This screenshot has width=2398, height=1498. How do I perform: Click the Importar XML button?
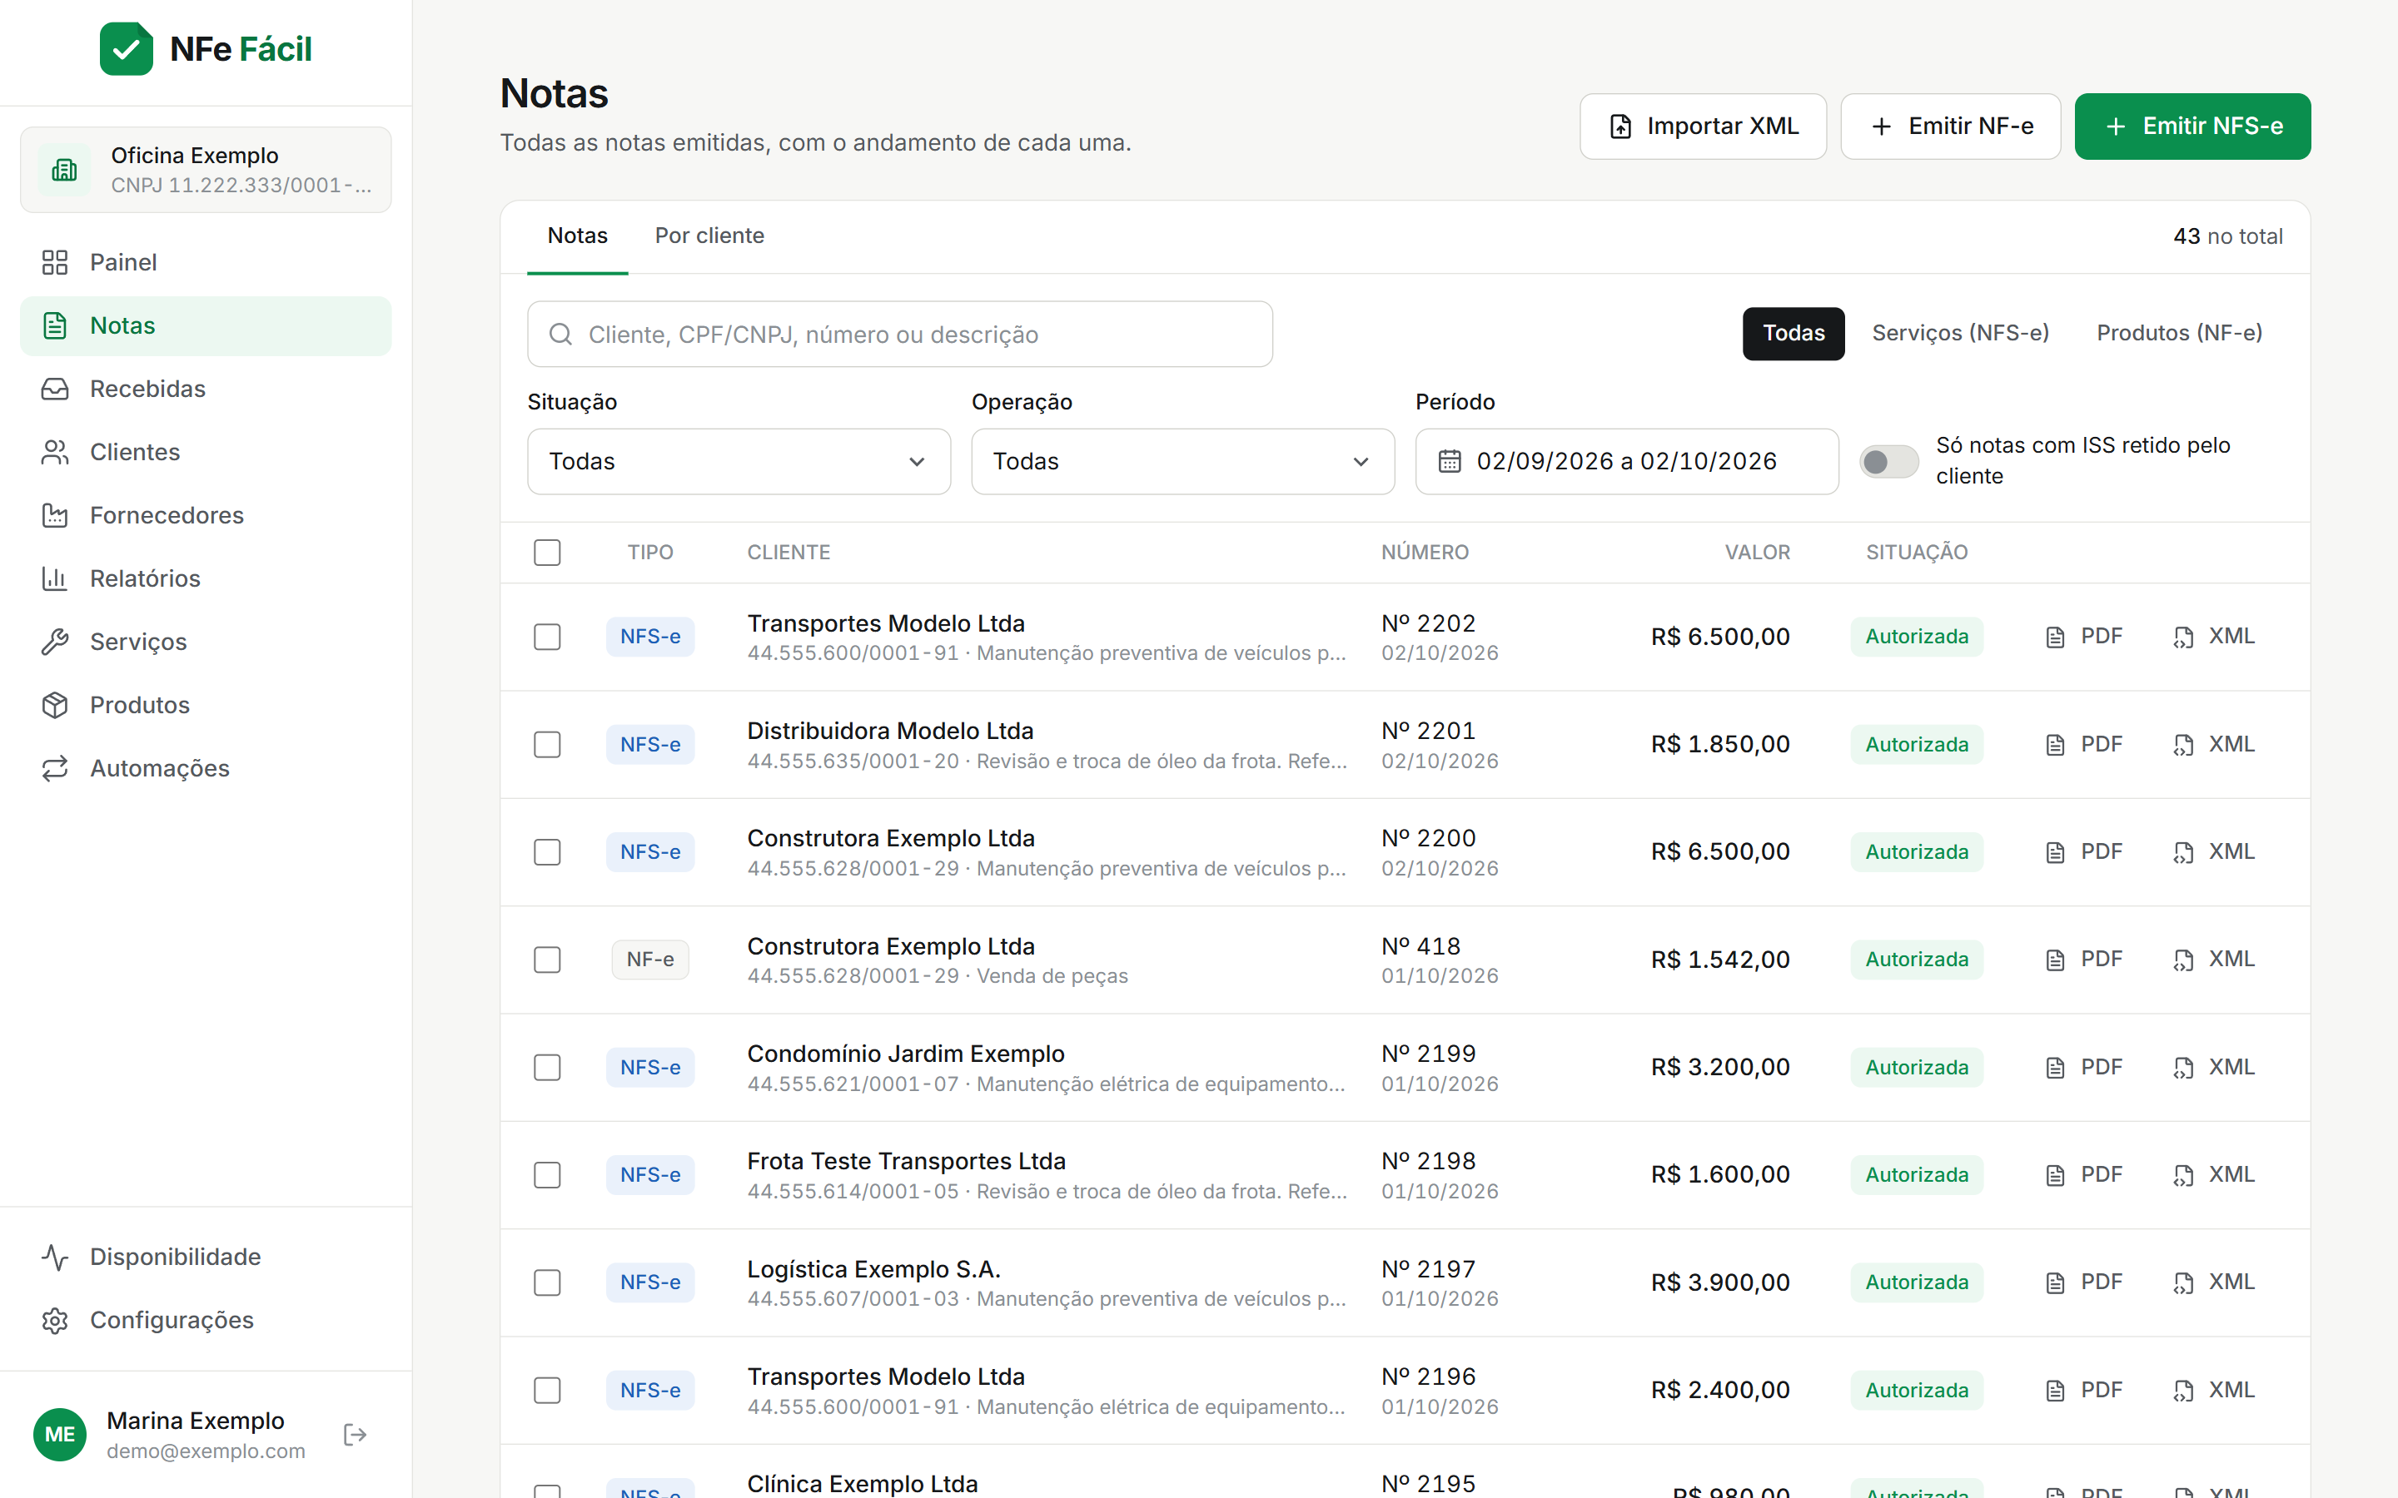coord(1703,126)
